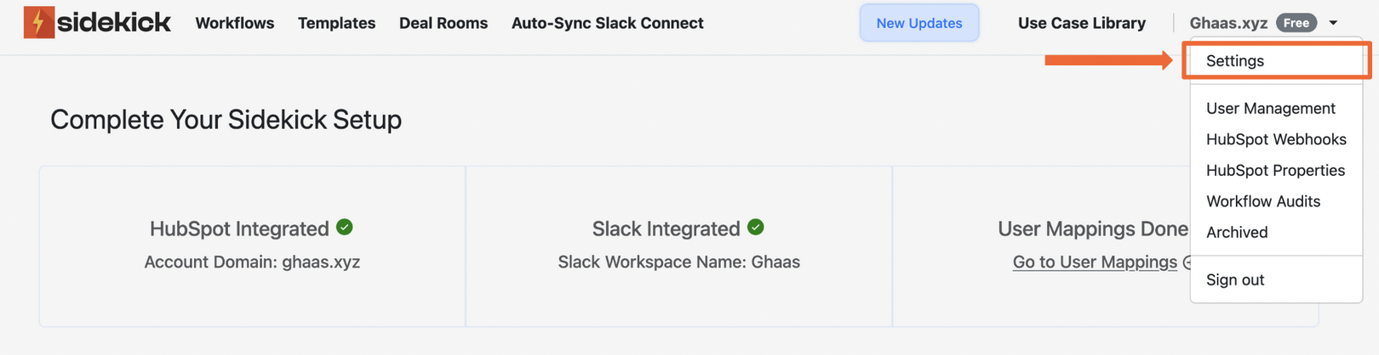Click the Free plan badge
The image size is (1379, 355).
1296,23
